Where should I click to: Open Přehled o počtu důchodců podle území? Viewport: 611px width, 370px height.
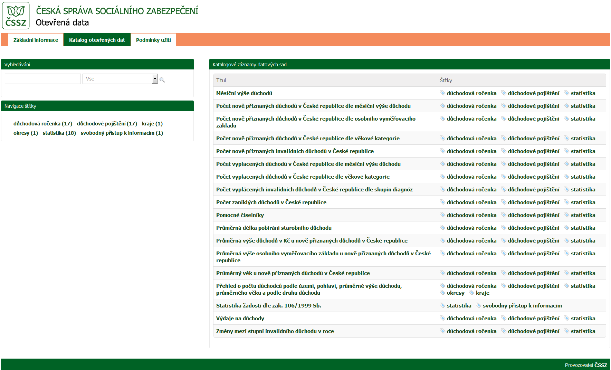click(309, 289)
